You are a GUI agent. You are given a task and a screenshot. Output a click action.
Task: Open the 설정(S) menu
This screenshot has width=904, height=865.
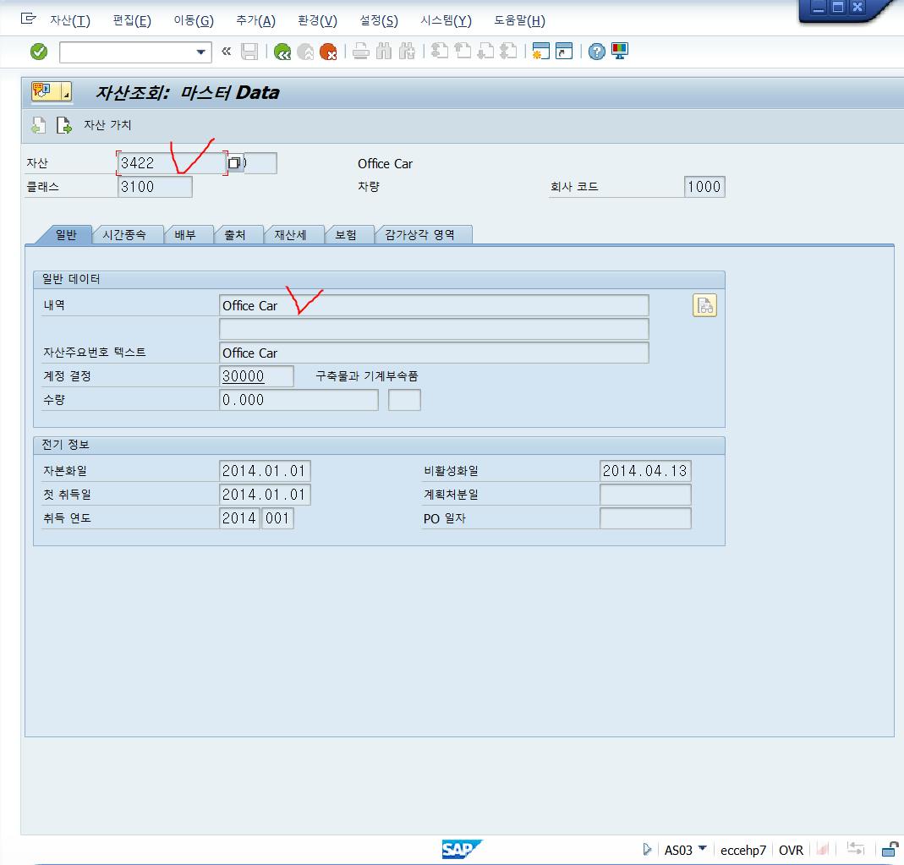[x=379, y=21]
